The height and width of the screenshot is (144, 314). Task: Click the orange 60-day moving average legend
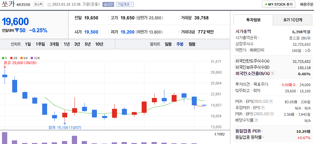point(24,58)
